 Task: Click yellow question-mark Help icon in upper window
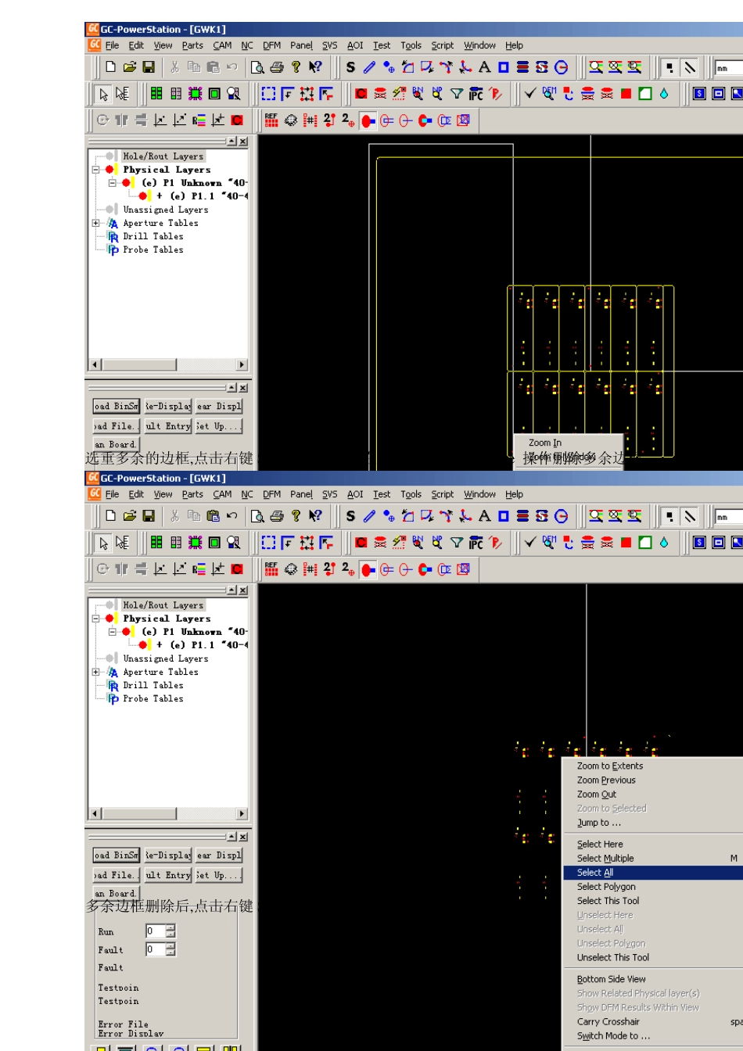coord(296,67)
